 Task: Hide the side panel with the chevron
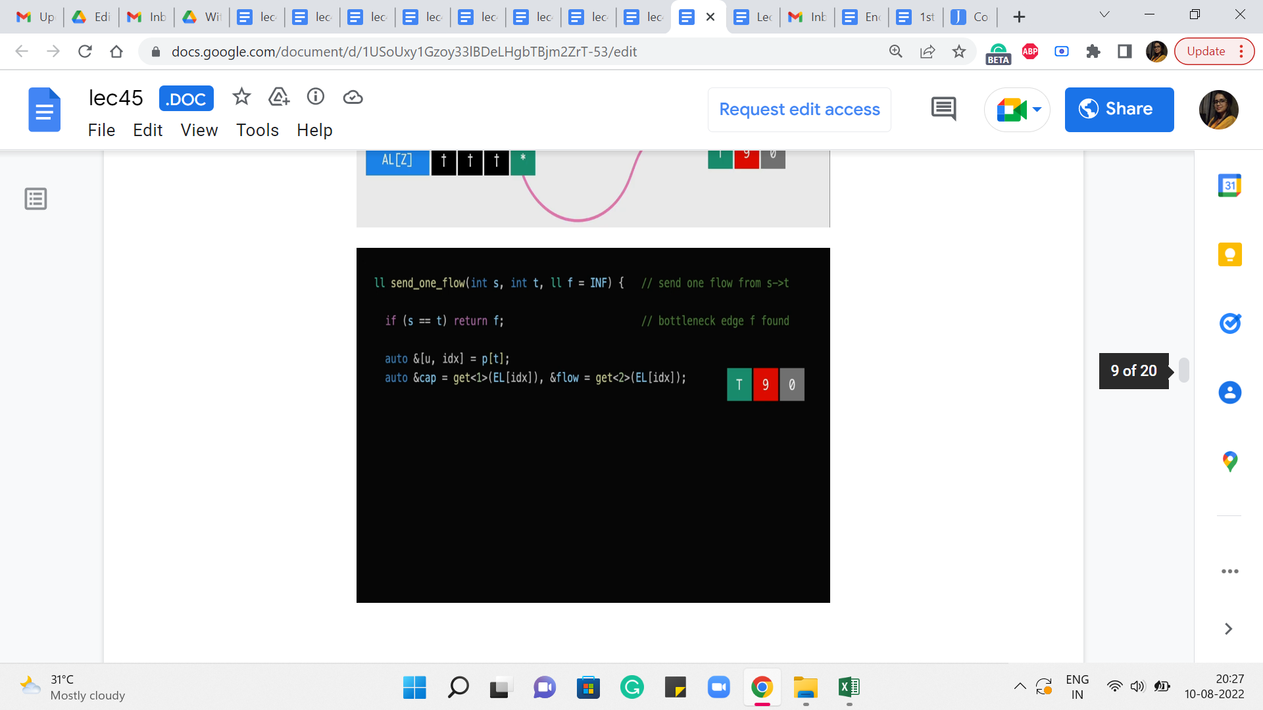(1228, 629)
